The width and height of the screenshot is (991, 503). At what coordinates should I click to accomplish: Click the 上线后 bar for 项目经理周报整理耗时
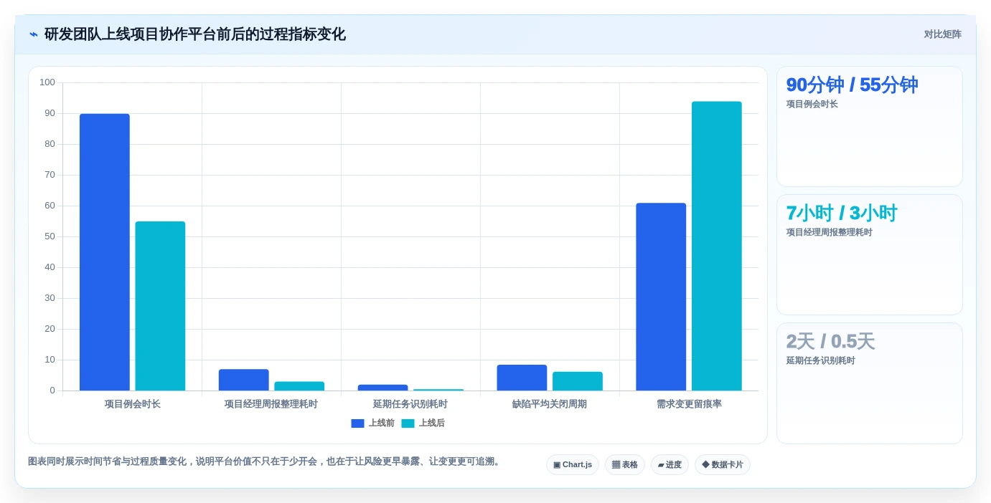tap(299, 386)
